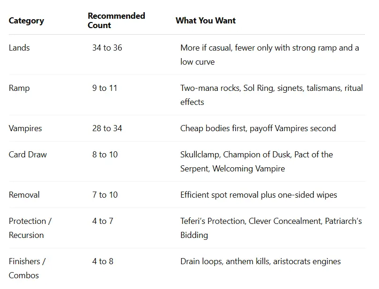This screenshot has width=379, height=289.
Task: Click the Teferi's Protection description text
Action: 271,228
